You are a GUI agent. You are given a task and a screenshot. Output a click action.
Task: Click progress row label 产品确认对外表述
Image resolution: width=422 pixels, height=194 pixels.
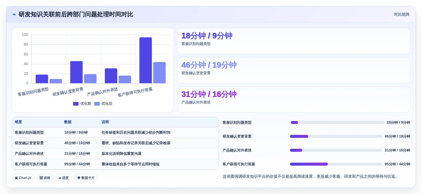click(x=237, y=150)
